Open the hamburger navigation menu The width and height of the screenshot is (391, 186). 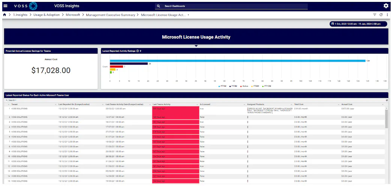click(6, 6)
